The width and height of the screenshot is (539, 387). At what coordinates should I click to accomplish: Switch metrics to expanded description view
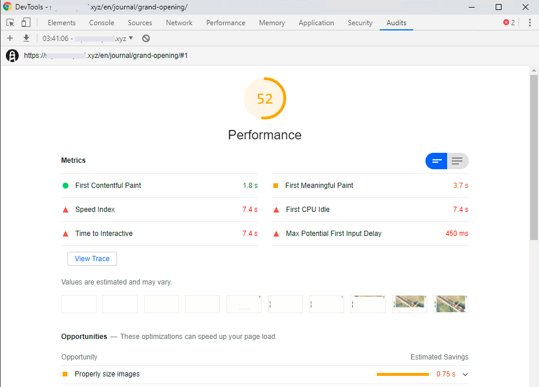coord(458,161)
